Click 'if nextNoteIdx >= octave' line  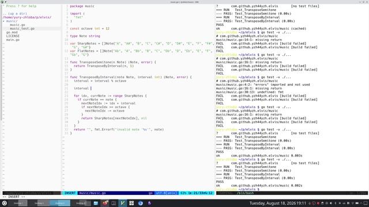point(106,107)
